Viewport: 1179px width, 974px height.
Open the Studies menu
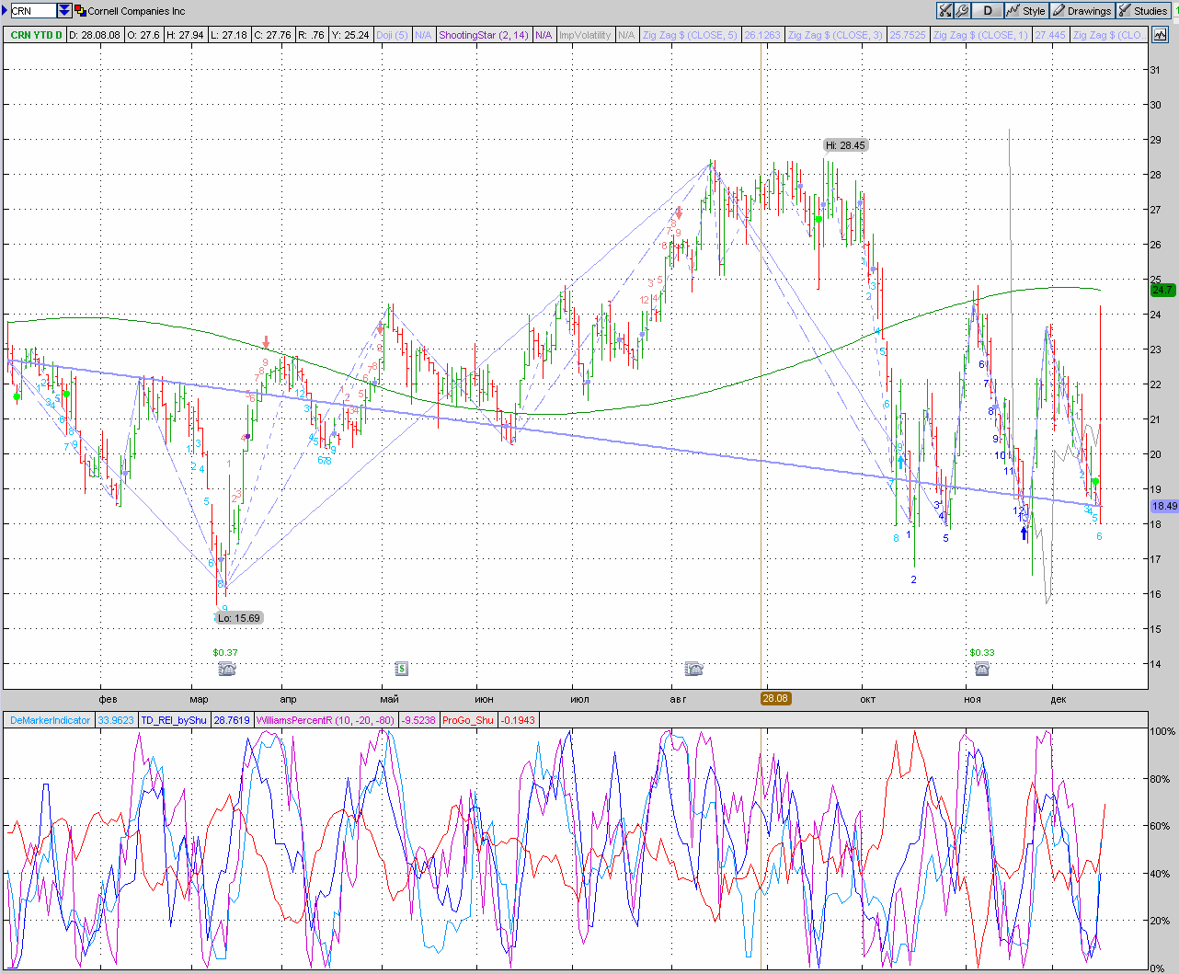click(1143, 11)
